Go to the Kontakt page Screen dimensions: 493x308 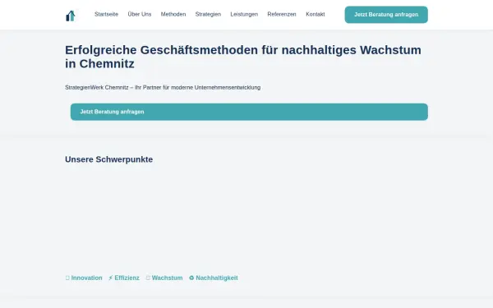coord(316,15)
